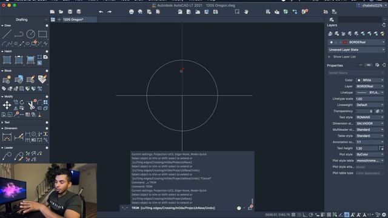Click the Print icon in toolbar
The image size is (388, 218).
click(132, 12)
